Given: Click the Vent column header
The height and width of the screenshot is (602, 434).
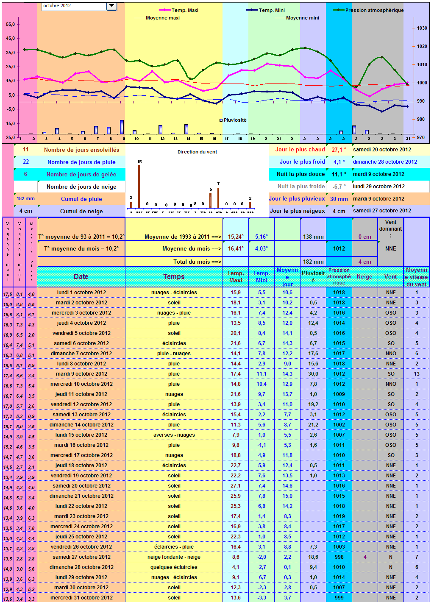Looking at the screenshot, I should coord(391,277).
